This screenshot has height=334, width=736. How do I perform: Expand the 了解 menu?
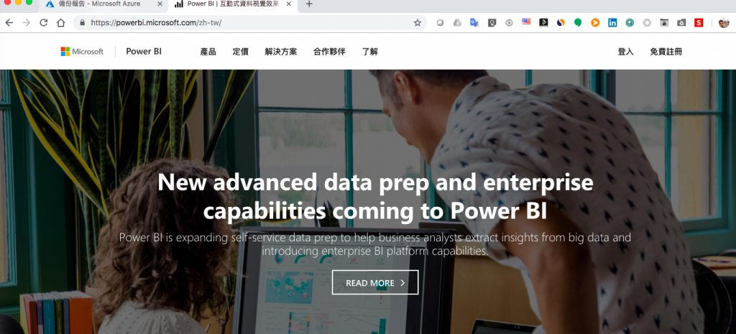tap(370, 52)
